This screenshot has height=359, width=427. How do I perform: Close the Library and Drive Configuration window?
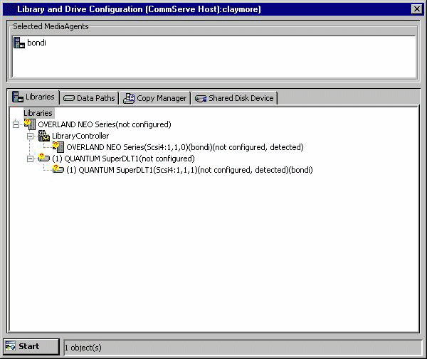tap(416, 9)
